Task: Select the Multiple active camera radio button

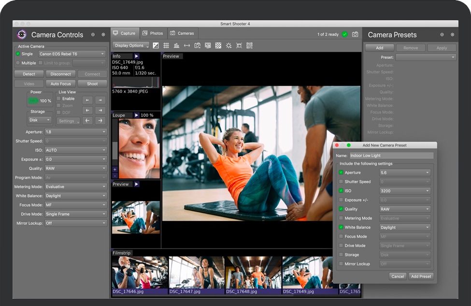Action: pyautogui.click(x=18, y=63)
